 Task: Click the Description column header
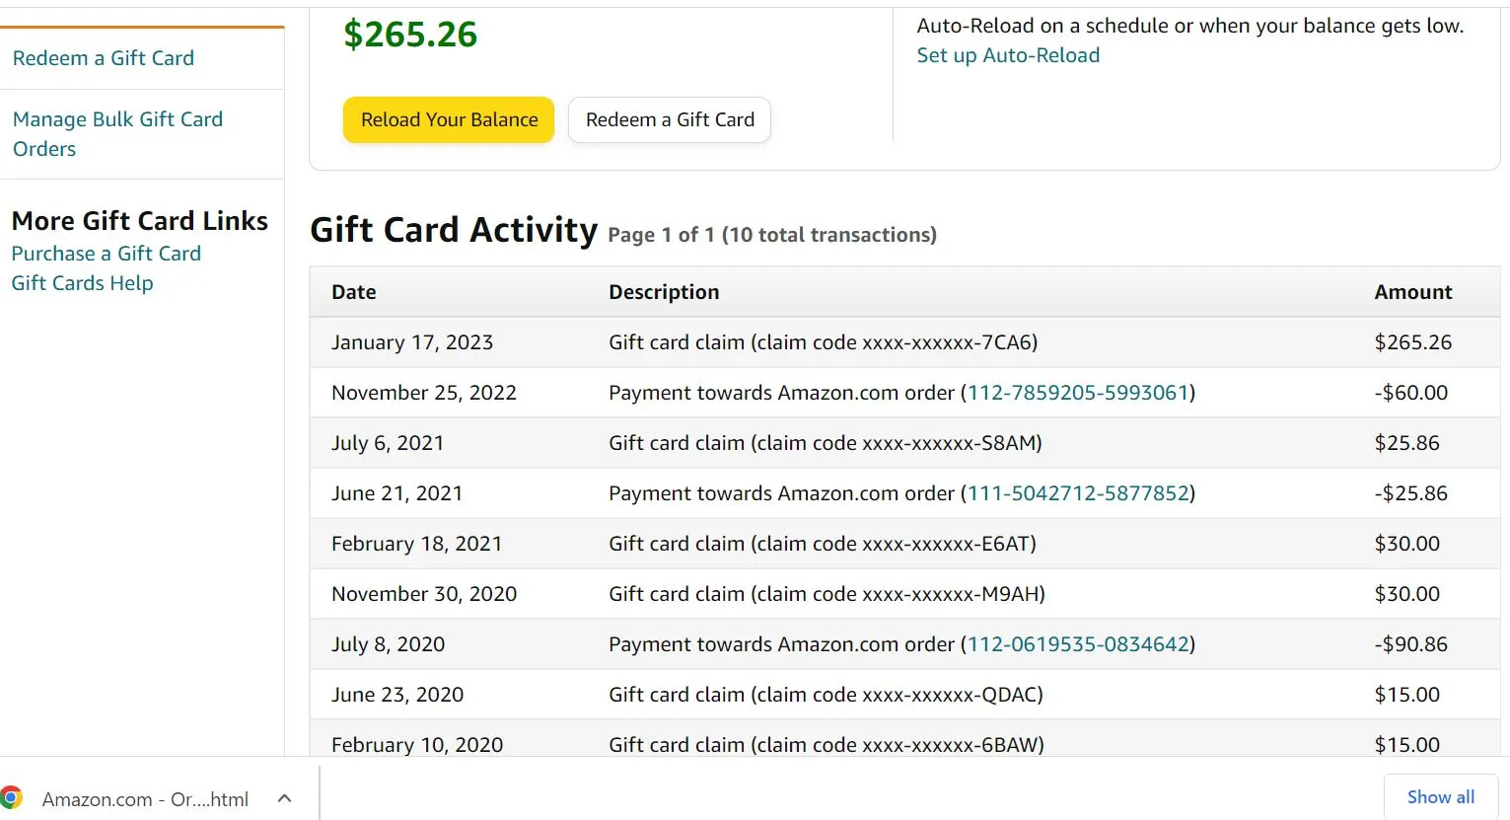pos(664,292)
